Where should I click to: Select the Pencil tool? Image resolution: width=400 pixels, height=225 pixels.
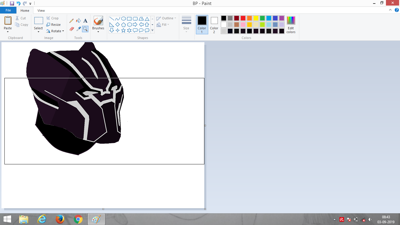click(x=71, y=21)
